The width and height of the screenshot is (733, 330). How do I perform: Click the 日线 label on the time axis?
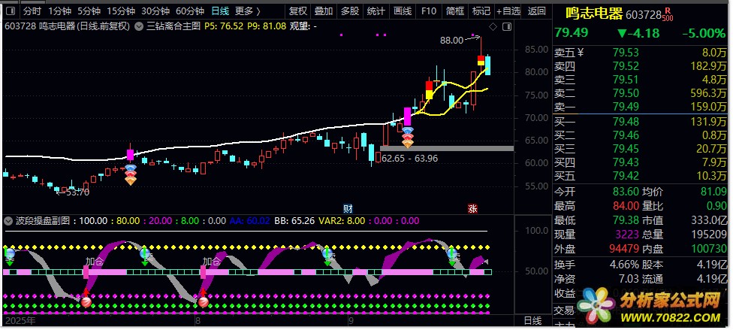tap(532, 321)
